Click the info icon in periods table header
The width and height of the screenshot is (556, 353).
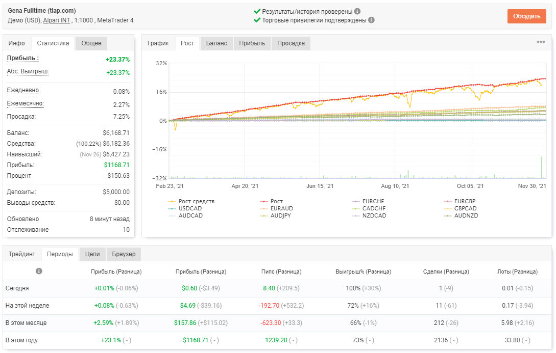point(39,271)
